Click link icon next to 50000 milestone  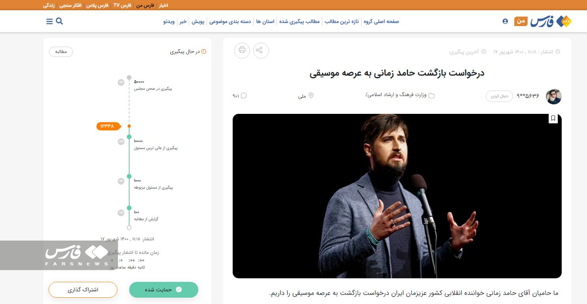121,82
